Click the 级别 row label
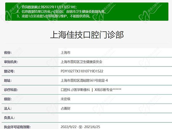Image resolution: width=172 pixels, height=129 pixels. tap(8, 99)
